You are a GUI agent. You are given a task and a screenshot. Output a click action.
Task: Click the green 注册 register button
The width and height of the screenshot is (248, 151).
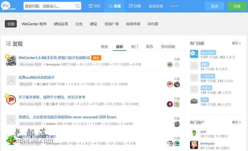pyautogui.click(x=237, y=6)
